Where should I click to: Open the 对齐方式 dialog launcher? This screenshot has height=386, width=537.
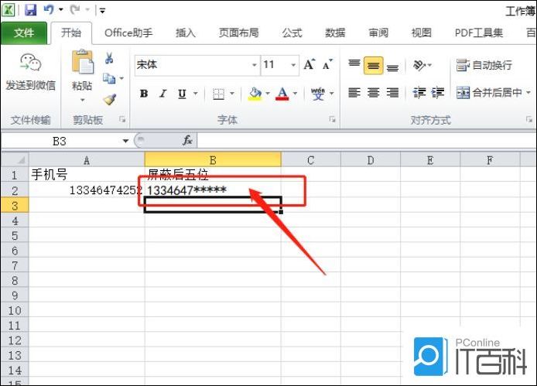point(529,119)
